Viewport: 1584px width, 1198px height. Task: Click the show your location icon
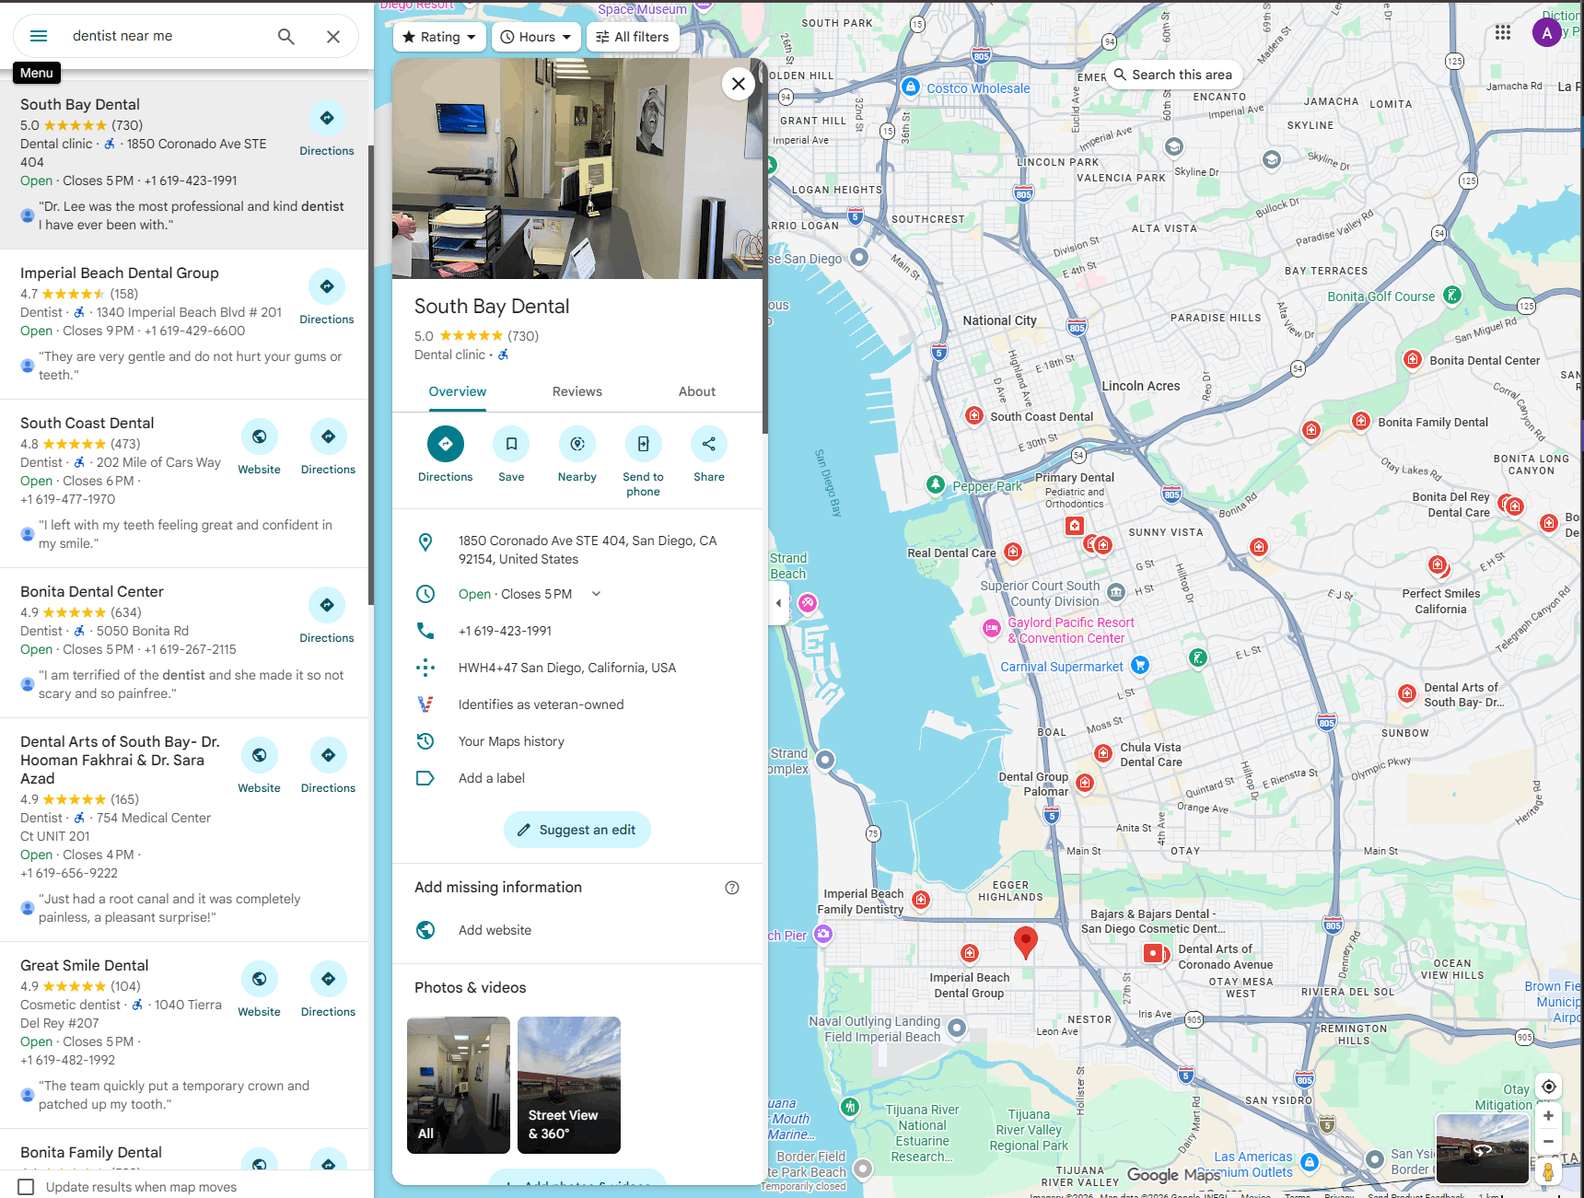click(x=1549, y=1087)
